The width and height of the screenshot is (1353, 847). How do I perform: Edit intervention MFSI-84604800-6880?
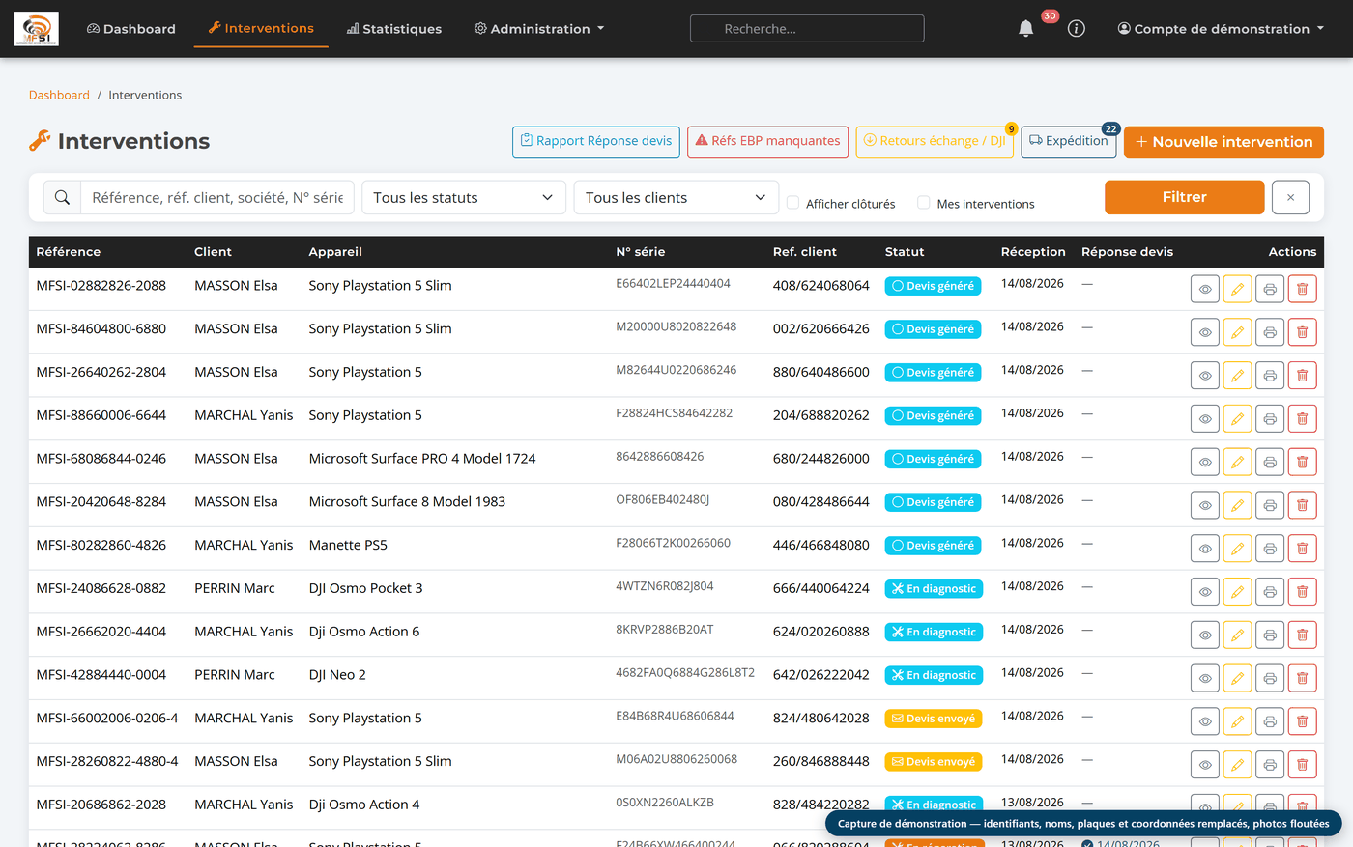1237,332
